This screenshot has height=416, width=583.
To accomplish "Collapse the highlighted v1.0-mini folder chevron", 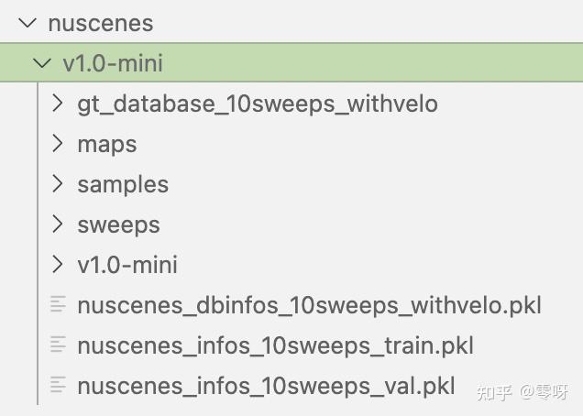I will [x=42, y=63].
